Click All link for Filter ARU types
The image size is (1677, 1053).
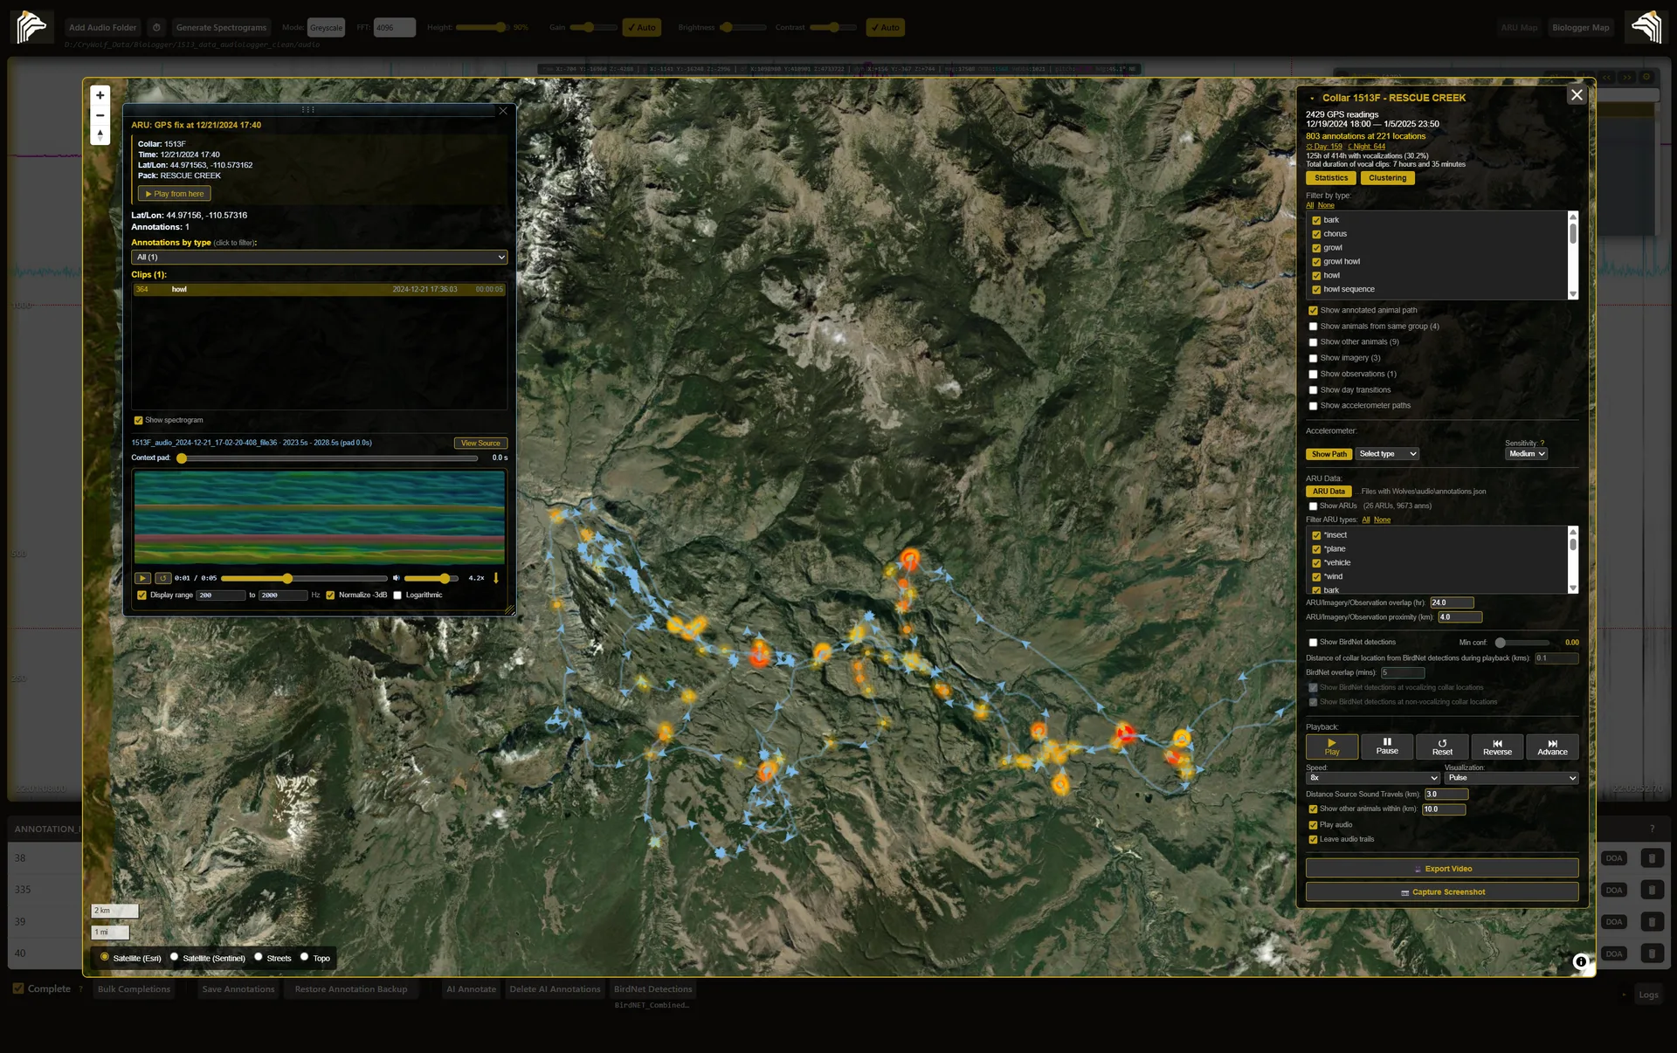[x=1366, y=520]
